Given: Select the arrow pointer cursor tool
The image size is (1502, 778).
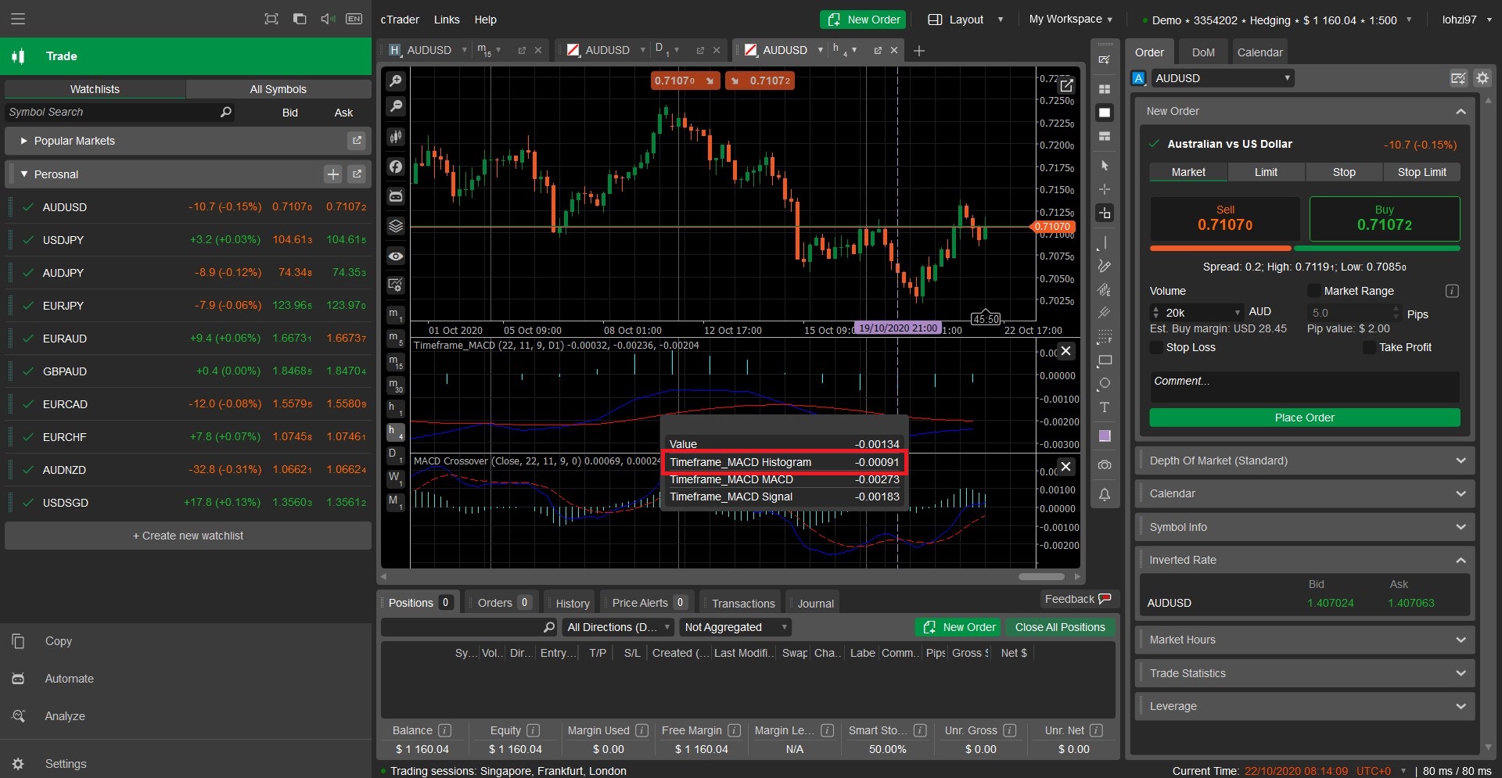Looking at the screenshot, I should pyautogui.click(x=1105, y=166).
